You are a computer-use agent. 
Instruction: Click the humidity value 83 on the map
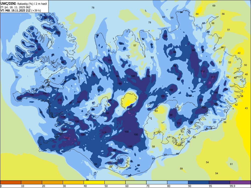point(87,180)
